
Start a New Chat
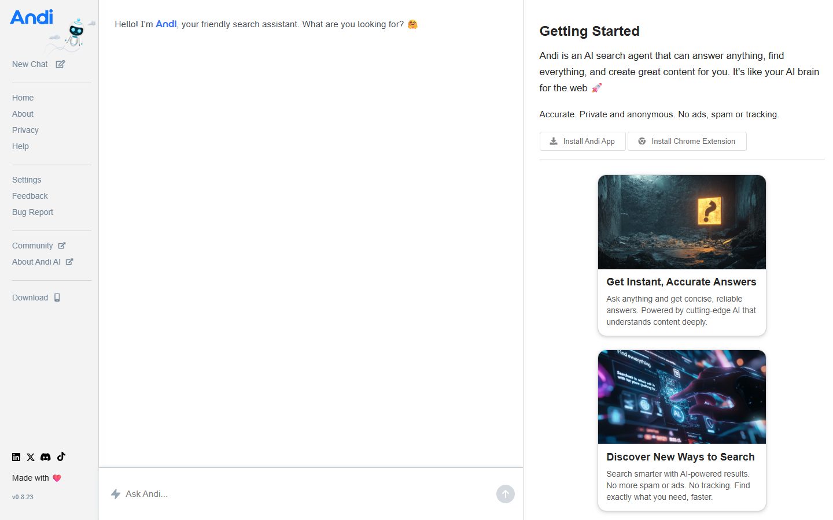(x=30, y=64)
